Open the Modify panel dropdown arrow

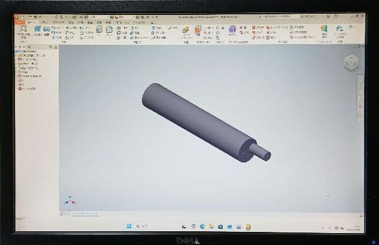[x=141, y=42]
